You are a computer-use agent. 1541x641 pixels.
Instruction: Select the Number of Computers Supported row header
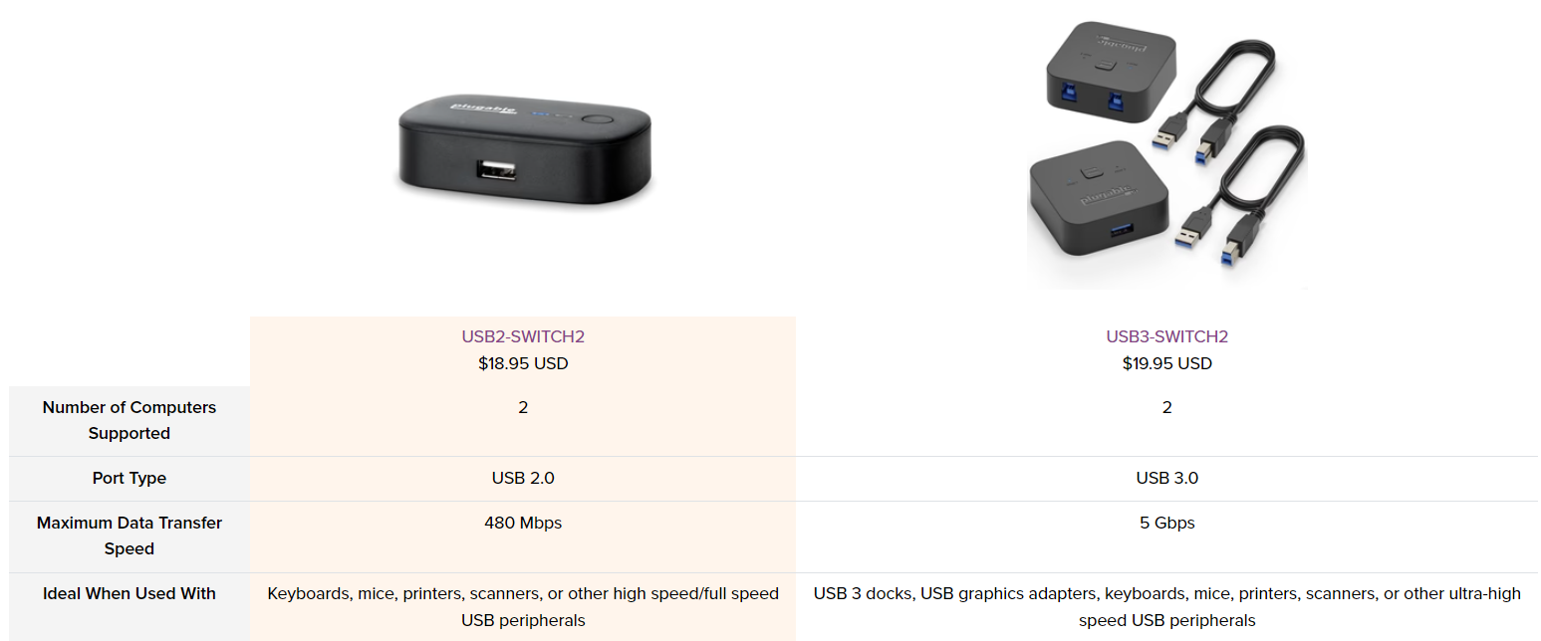coord(129,420)
